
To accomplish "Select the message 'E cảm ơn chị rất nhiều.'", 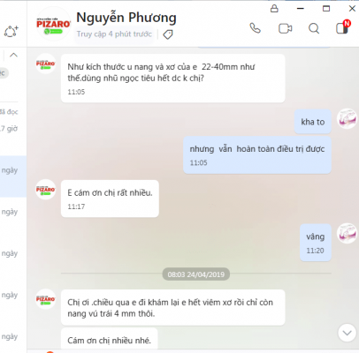I will pyautogui.click(x=110, y=199).
